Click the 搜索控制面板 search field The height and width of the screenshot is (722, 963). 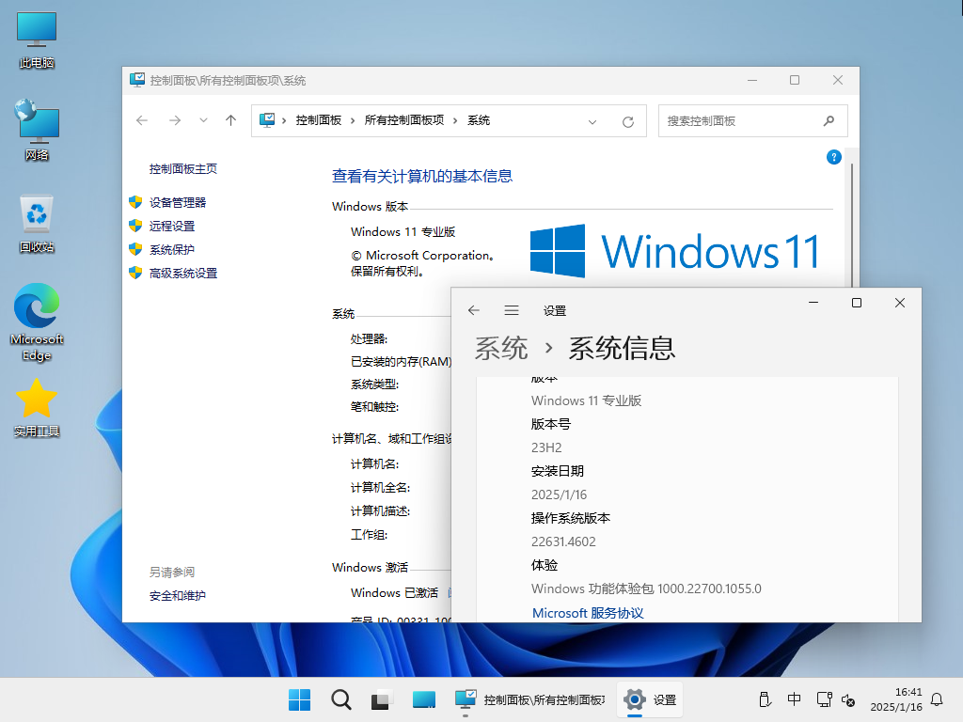click(753, 121)
